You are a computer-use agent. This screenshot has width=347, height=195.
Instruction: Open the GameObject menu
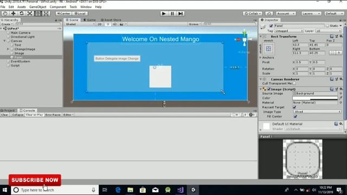tap(38, 7)
